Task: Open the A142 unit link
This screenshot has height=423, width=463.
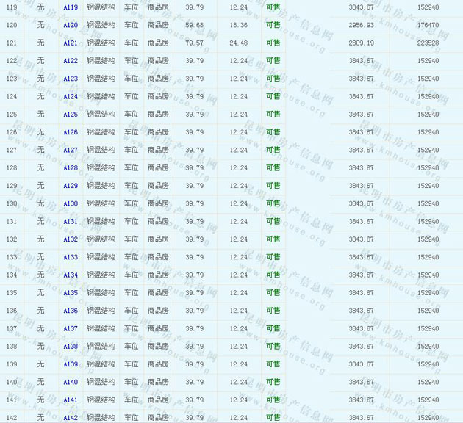Action: click(71, 418)
